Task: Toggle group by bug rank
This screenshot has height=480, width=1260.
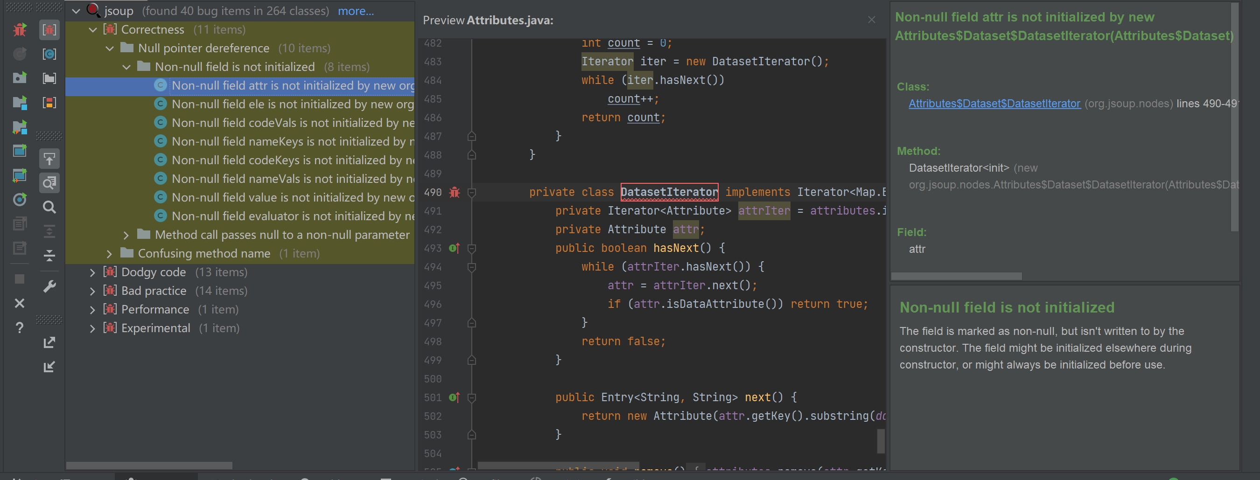Action: [49, 103]
